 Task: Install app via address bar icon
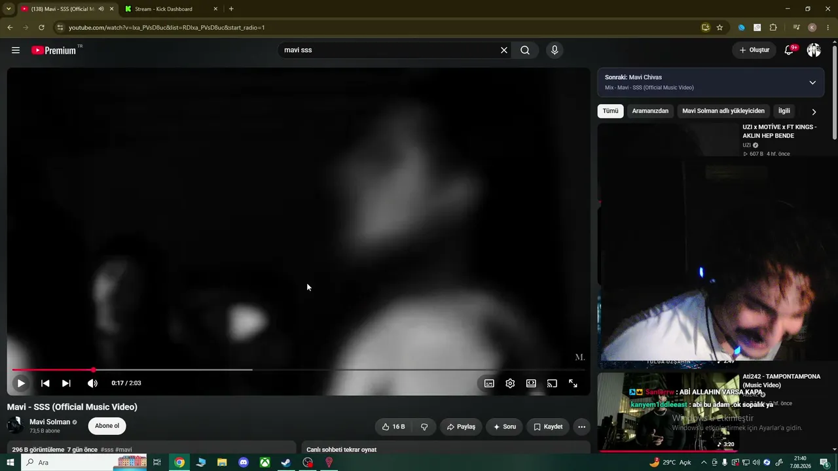click(705, 27)
